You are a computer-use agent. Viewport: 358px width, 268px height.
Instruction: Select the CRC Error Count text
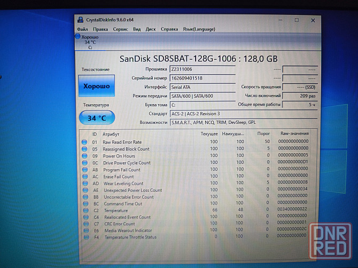click(x=120, y=224)
